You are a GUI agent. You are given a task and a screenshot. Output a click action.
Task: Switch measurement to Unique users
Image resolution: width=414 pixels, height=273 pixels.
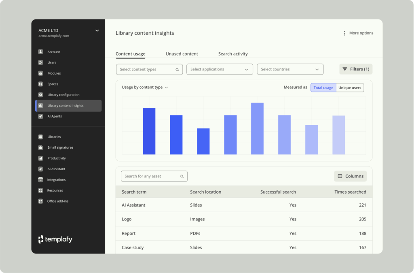350,88
